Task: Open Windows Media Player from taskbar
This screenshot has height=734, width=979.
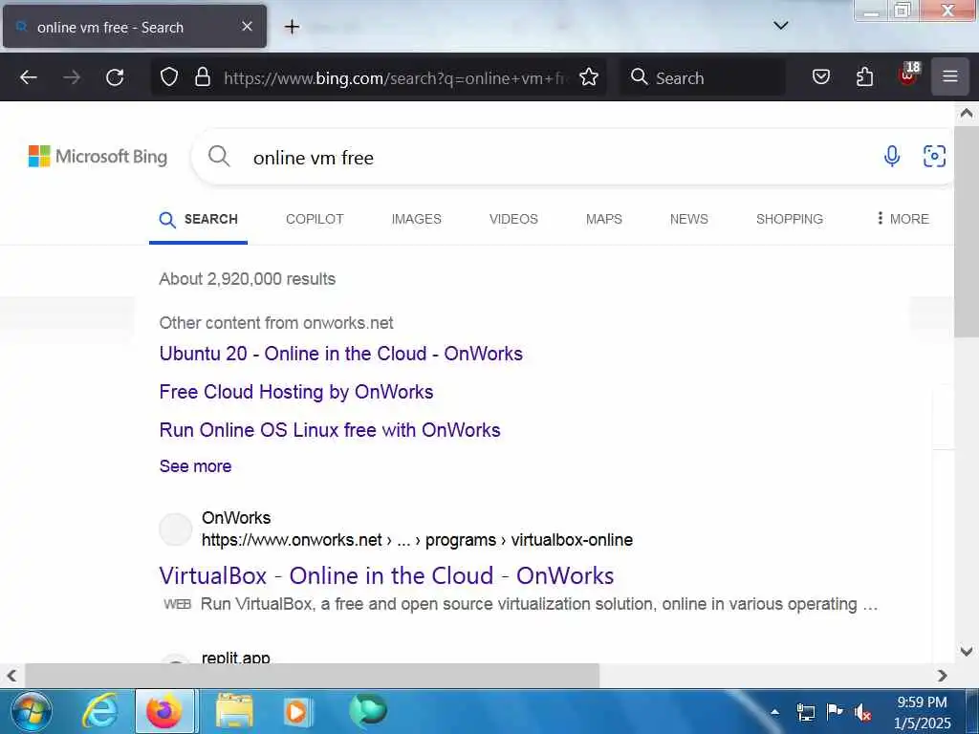Action: [x=297, y=711]
